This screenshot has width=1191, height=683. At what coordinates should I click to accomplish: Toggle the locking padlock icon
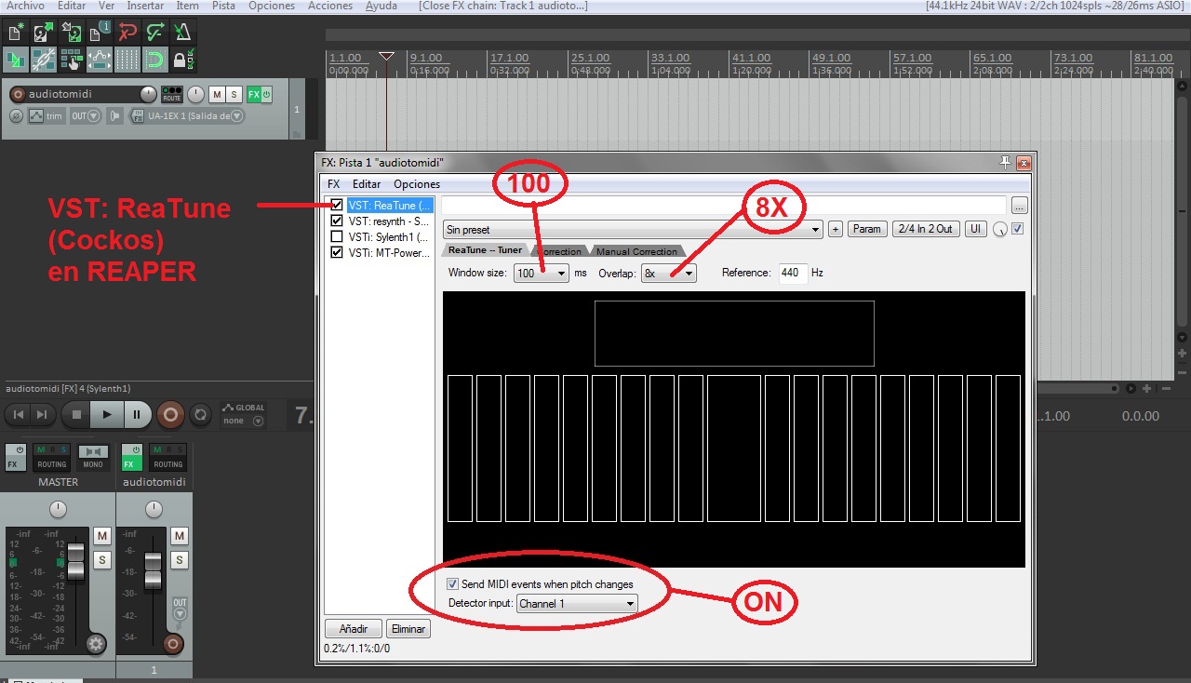182,60
